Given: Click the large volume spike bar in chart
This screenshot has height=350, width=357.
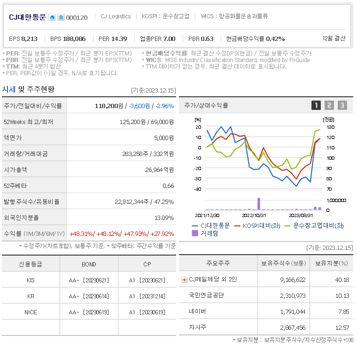Looking at the screenshot, I should point(259,204).
